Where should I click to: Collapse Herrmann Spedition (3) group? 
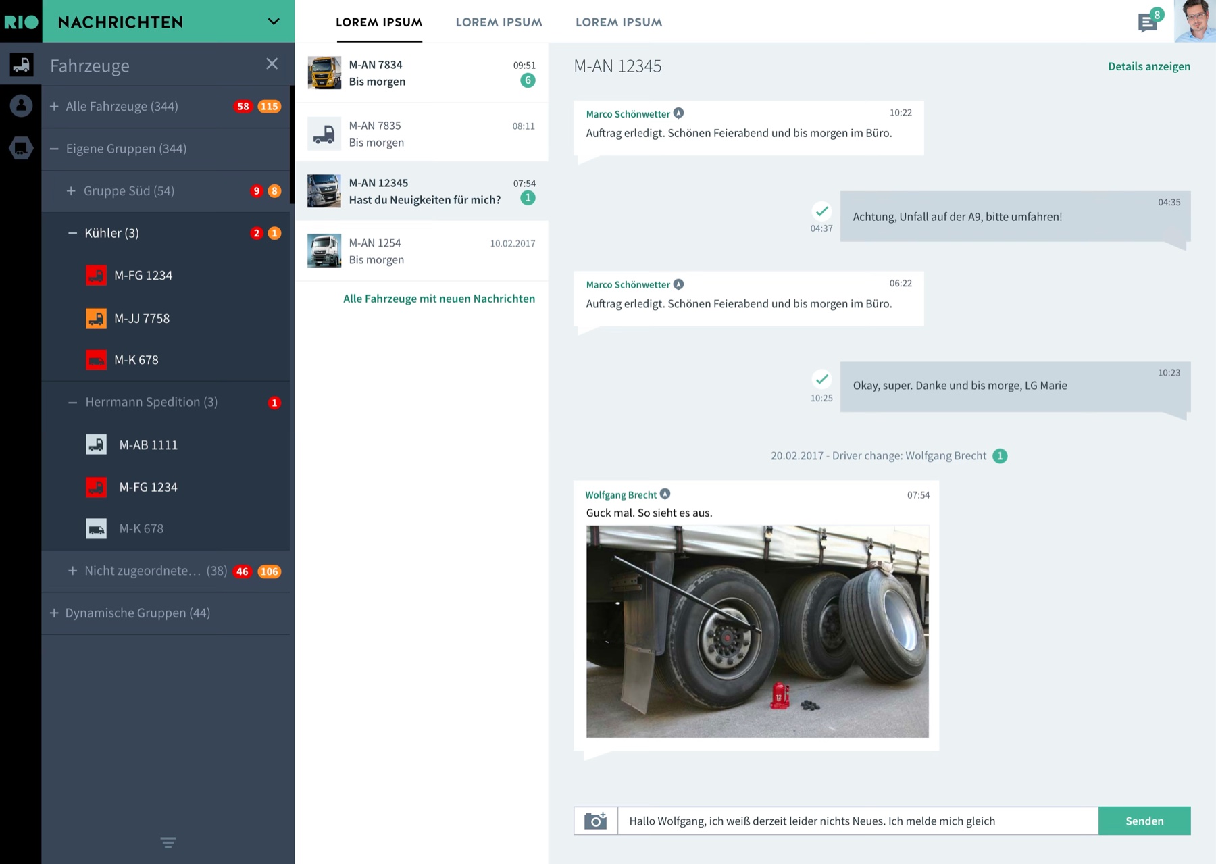pos(72,402)
